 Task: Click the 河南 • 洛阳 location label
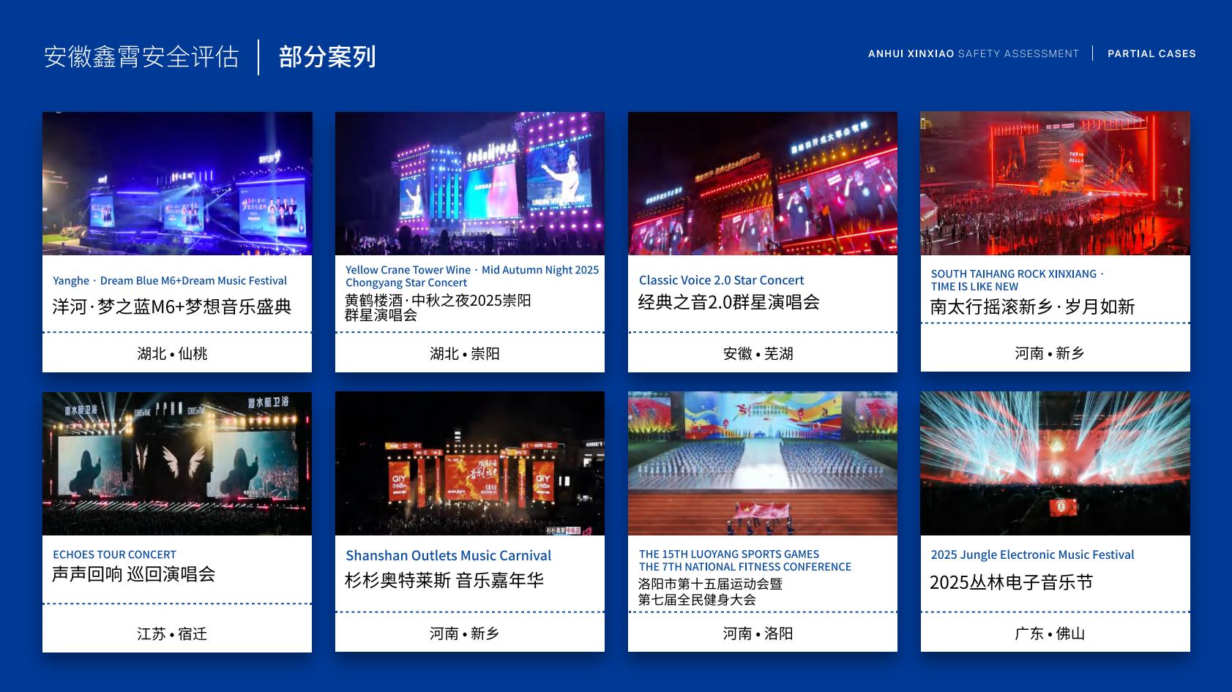point(758,633)
